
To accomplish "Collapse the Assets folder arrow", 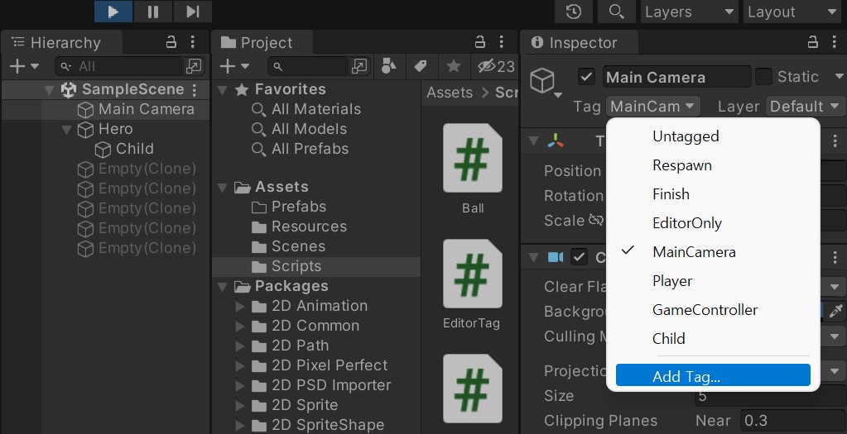I will 222,188.
